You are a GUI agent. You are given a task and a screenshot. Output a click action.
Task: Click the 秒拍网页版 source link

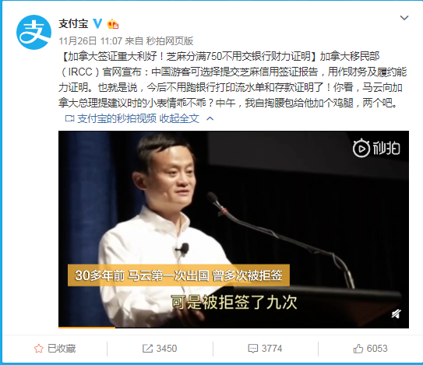coord(170,41)
